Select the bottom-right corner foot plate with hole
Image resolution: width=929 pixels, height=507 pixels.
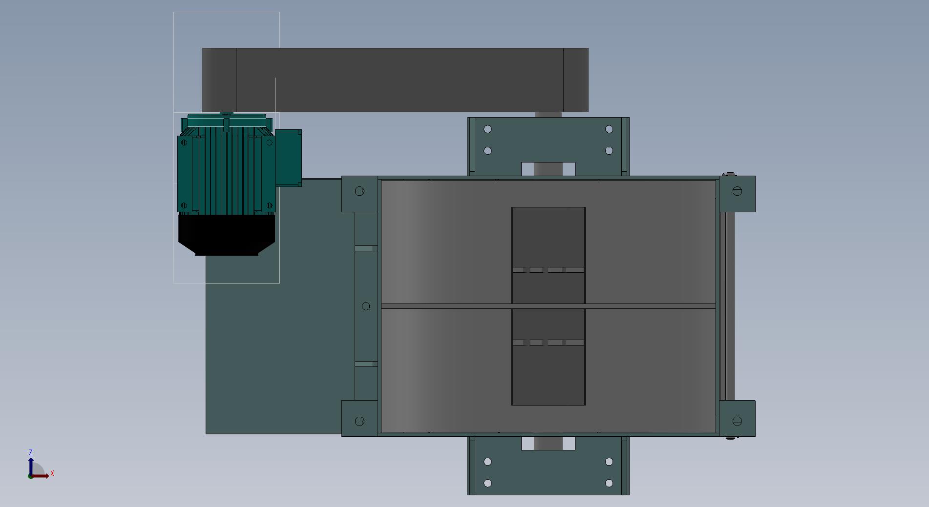point(737,419)
